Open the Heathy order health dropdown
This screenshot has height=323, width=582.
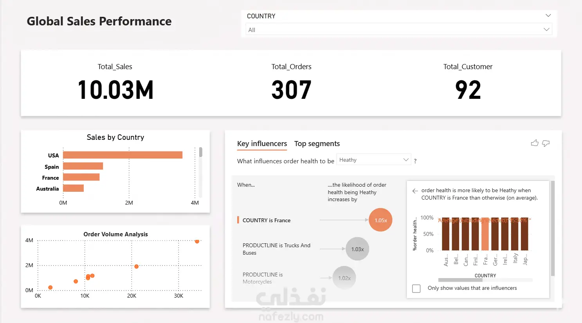[x=374, y=160]
